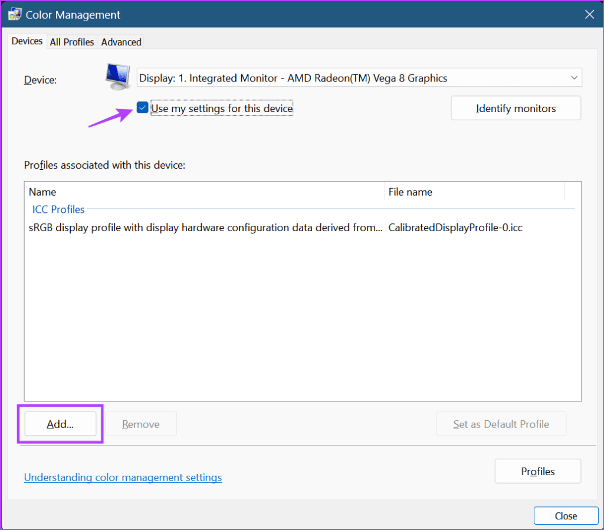This screenshot has height=530, width=604.
Task: Collapse the ICC Profiles group header
Action: (x=58, y=209)
